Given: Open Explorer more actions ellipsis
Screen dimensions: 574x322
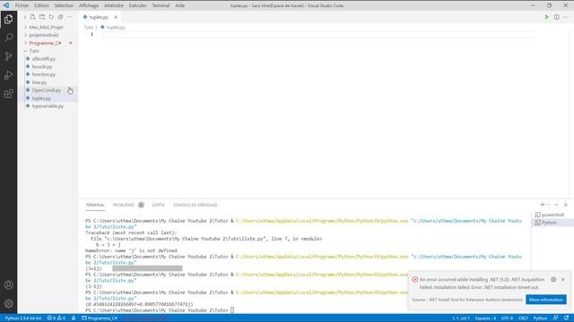Looking at the screenshot, I should [70, 17].
